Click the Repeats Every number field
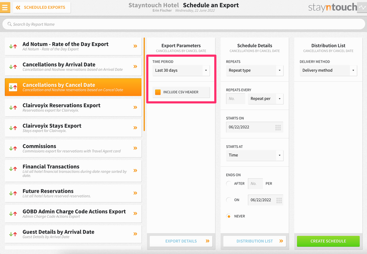This screenshot has width=367, height=254. click(x=235, y=99)
